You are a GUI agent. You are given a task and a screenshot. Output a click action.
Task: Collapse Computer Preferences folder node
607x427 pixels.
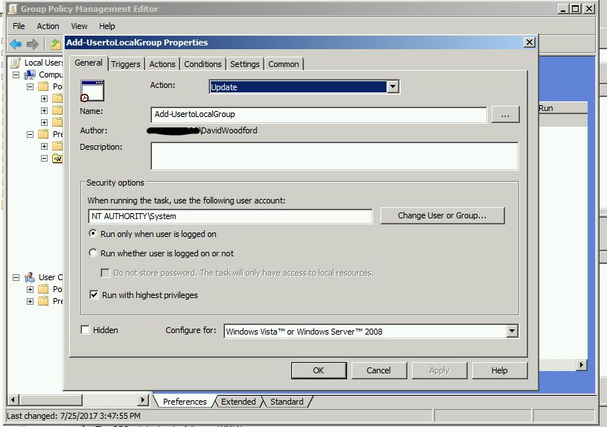pyautogui.click(x=31, y=134)
